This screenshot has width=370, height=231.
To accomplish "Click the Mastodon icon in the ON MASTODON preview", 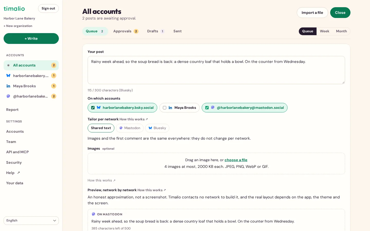I will point(94,214).
